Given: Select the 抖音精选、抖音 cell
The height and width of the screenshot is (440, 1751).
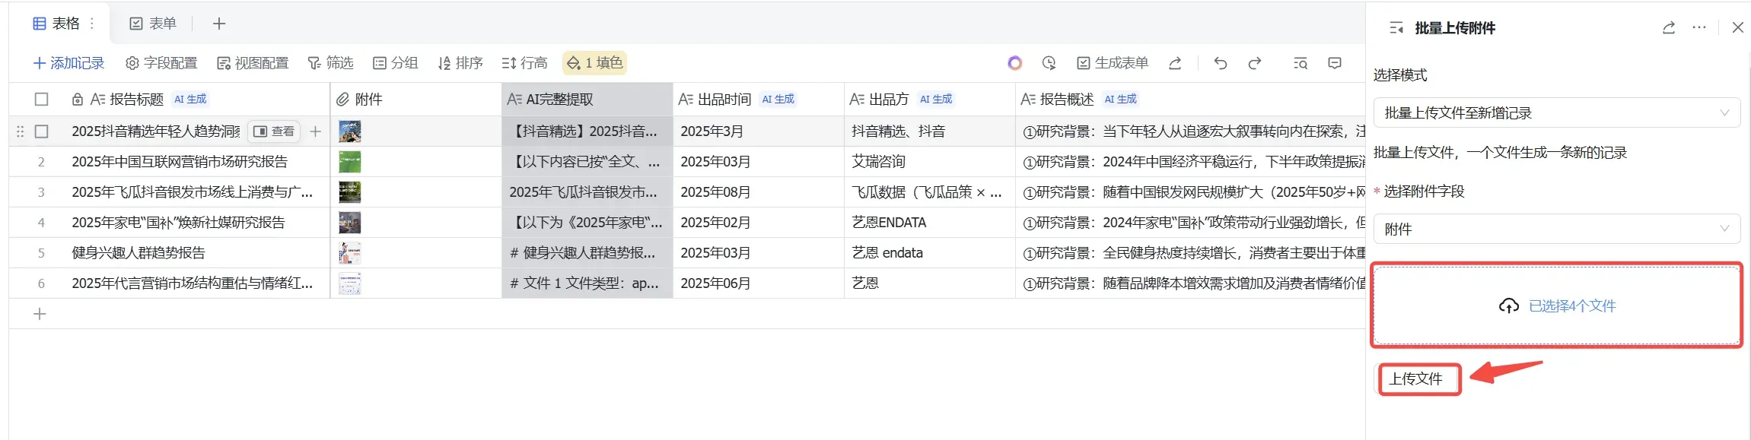Looking at the screenshot, I should click(x=930, y=131).
